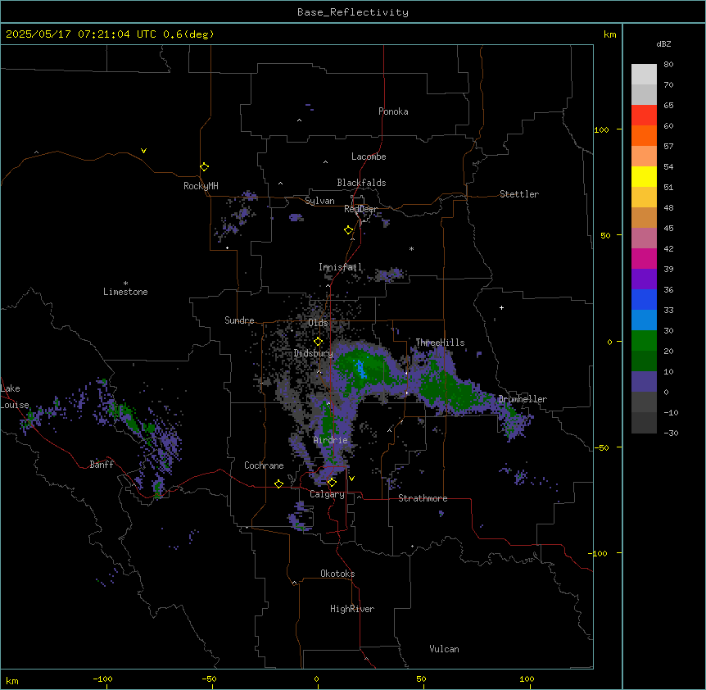Click the Strathmore town label
The width and height of the screenshot is (706, 690).
423,498
